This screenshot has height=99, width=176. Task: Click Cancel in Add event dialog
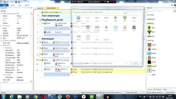(x=79, y=64)
